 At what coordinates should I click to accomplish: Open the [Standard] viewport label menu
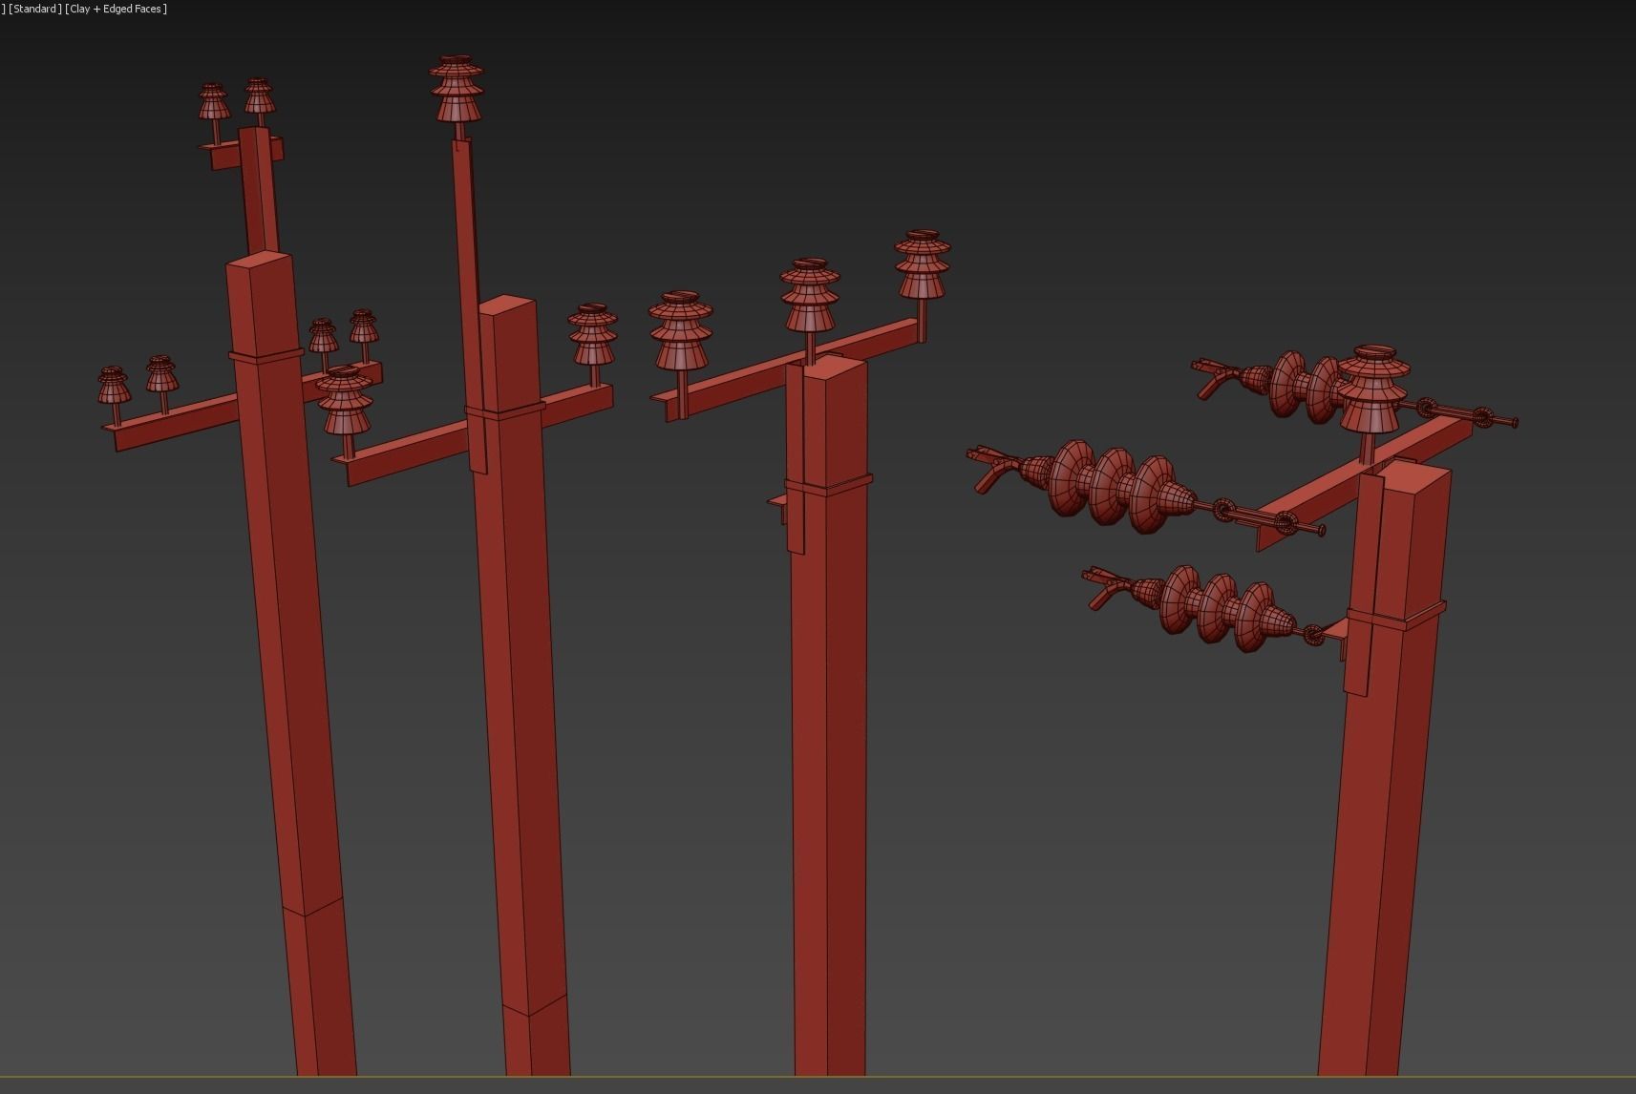(x=35, y=9)
